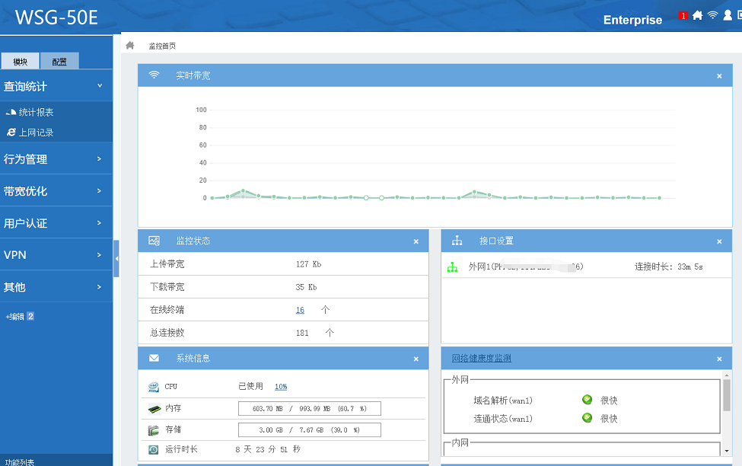This screenshot has height=466, width=742.
Task: Open 统计报表 in the sidebar
Action: (36, 112)
